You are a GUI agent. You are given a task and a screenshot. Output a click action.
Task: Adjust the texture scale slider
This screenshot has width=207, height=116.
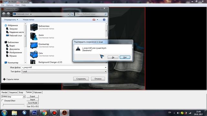(x=14, y=105)
